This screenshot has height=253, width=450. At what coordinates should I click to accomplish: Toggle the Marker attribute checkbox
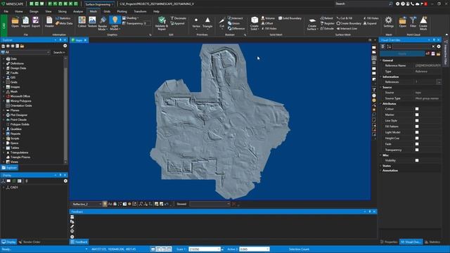click(417, 115)
